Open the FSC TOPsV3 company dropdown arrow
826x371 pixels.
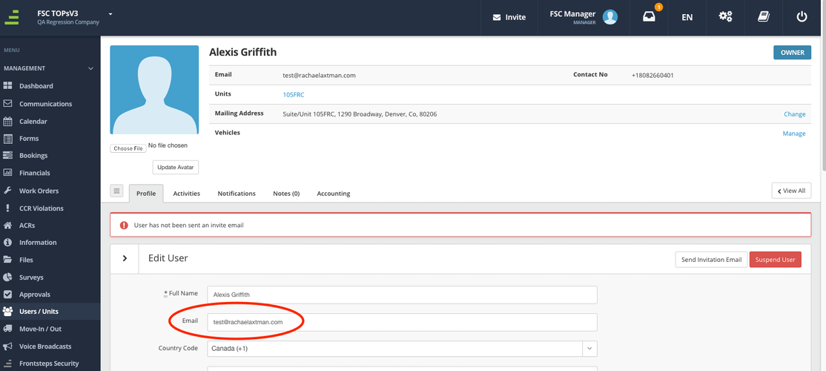pos(110,13)
